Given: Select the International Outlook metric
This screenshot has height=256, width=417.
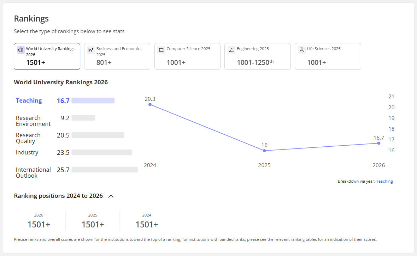Looking at the screenshot, I should pyautogui.click(x=33, y=173).
